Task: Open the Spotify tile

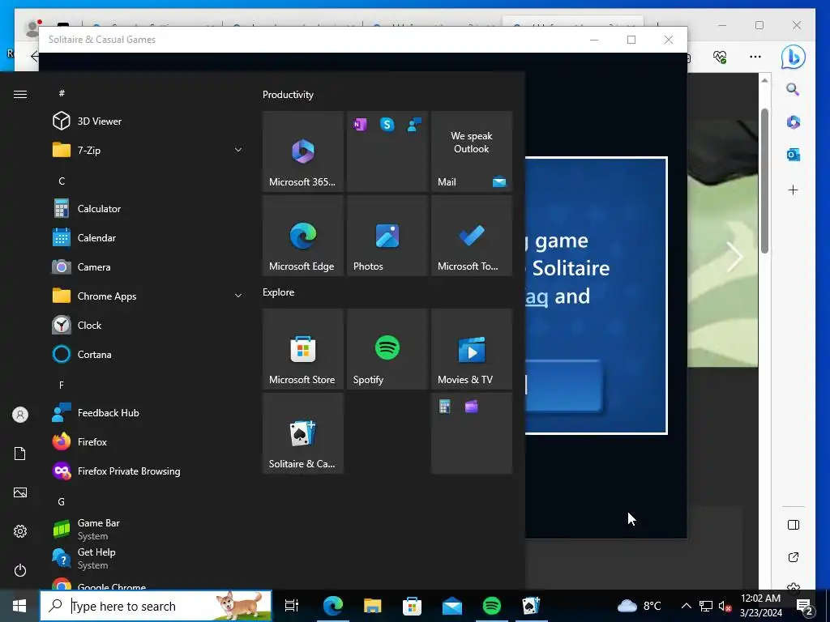Action: pyautogui.click(x=387, y=349)
